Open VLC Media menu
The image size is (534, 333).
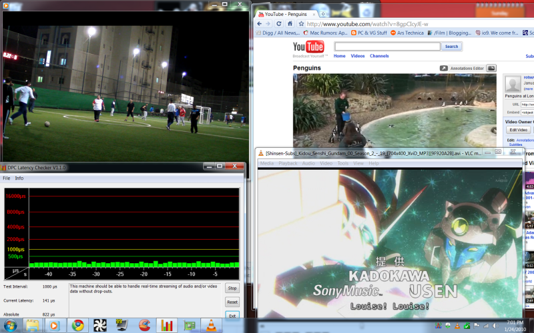[266, 163]
